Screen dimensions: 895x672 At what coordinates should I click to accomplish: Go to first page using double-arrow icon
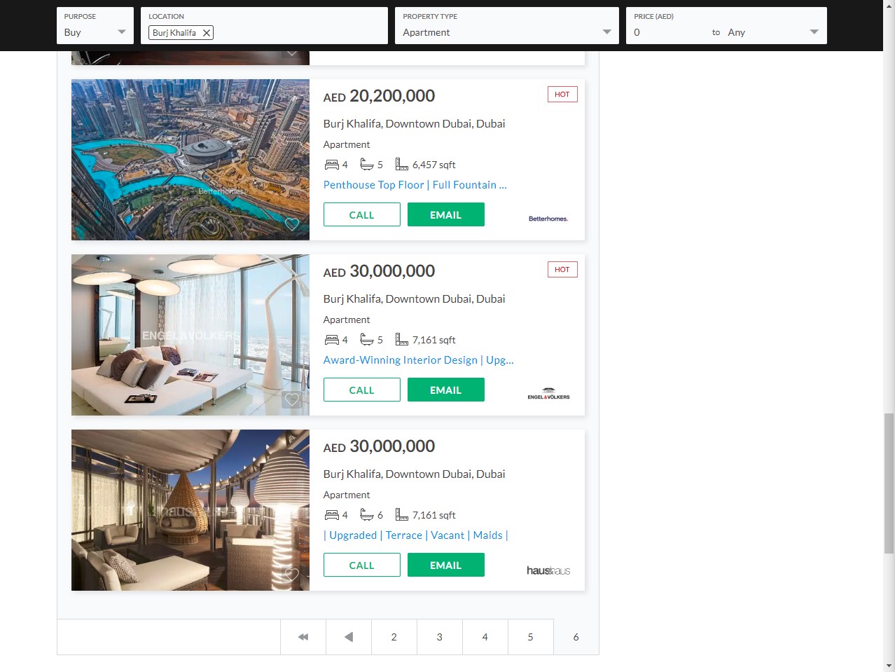303,637
